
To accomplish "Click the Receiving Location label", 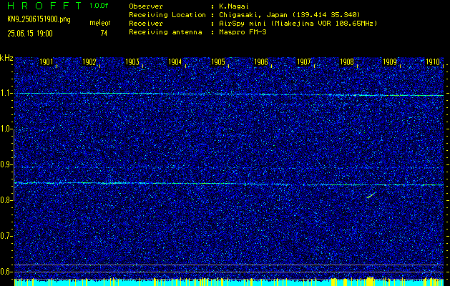I will click(167, 15).
